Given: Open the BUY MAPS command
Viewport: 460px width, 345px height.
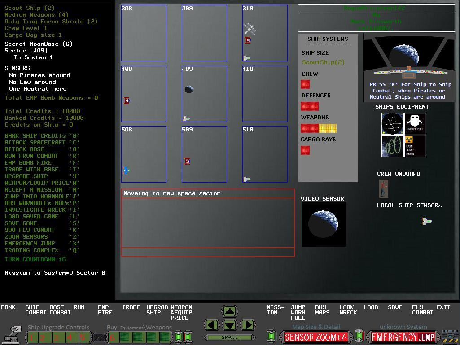Looking at the screenshot, I should (x=322, y=310).
